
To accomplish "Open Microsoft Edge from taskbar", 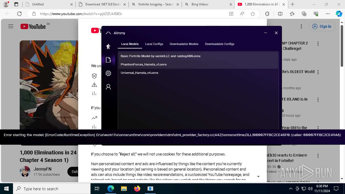I will coord(111,189).
